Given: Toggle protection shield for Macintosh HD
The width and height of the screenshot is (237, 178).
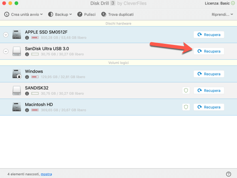Looking at the screenshot, I should click(x=186, y=107).
